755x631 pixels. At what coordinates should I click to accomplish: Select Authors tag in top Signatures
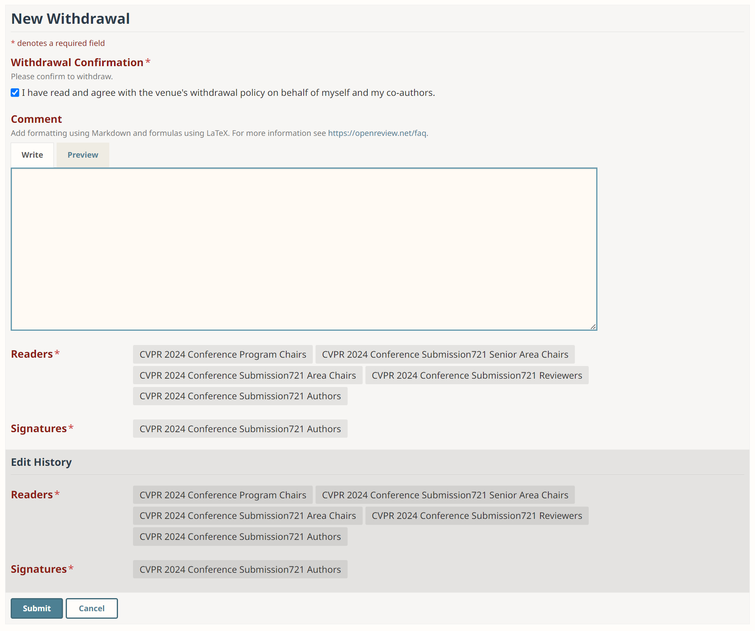point(240,429)
